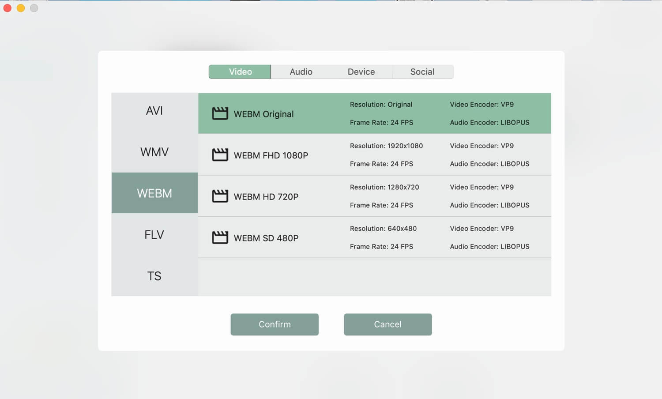Image resolution: width=662 pixels, height=399 pixels.
Task: Choose the TS format entry
Action: click(154, 276)
